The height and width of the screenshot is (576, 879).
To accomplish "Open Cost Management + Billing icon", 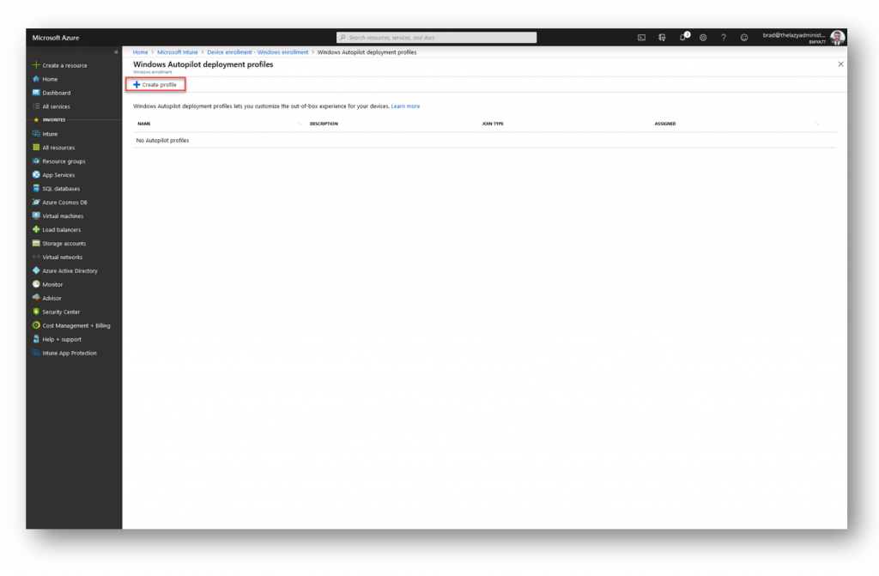I will [36, 325].
